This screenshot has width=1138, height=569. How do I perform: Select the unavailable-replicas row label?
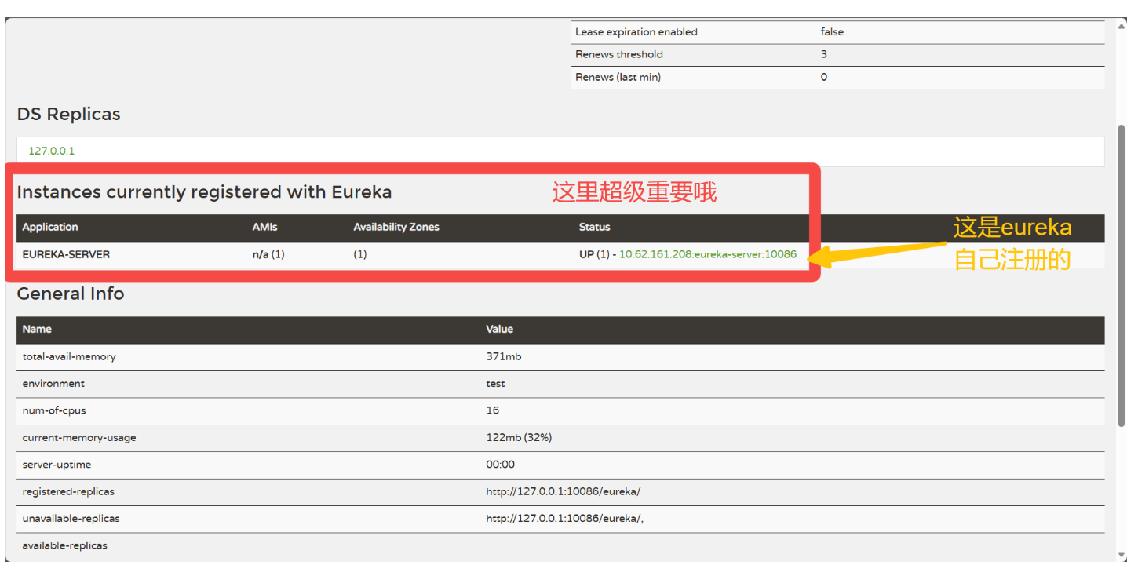point(71,519)
